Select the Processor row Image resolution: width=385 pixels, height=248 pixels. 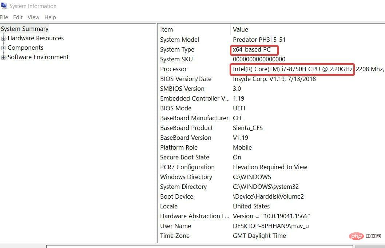tap(173, 69)
